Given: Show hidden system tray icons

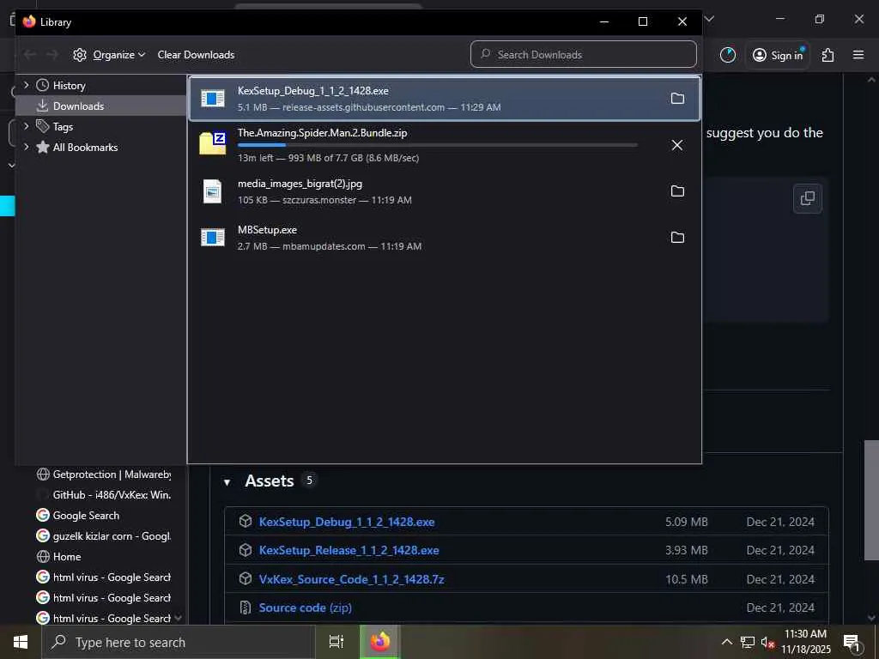Looking at the screenshot, I should tap(726, 643).
